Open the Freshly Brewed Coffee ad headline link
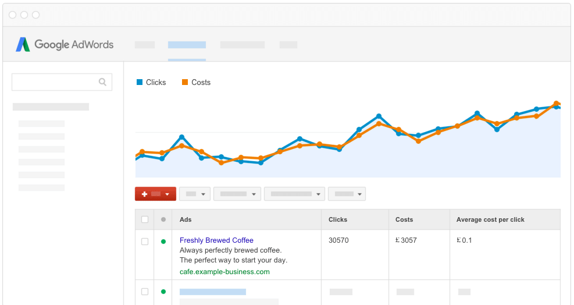Viewport: 574px width, 305px height. click(x=216, y=240)
